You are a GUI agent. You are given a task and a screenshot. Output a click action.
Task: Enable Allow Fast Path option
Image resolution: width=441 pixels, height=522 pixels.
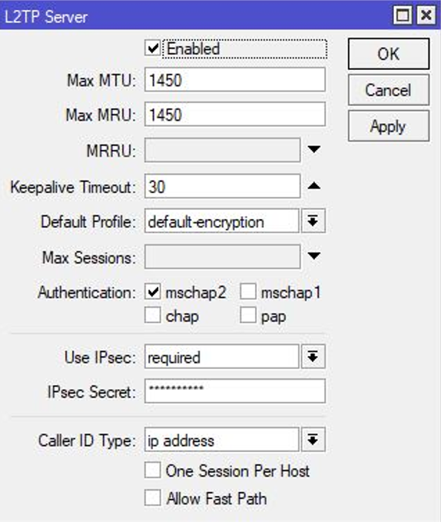153,498
